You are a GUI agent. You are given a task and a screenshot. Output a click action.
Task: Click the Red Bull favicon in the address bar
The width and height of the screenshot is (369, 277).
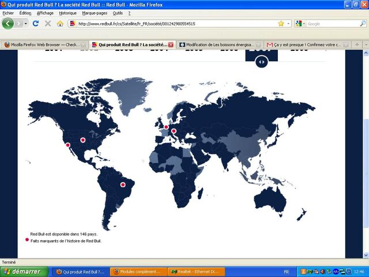73,24
